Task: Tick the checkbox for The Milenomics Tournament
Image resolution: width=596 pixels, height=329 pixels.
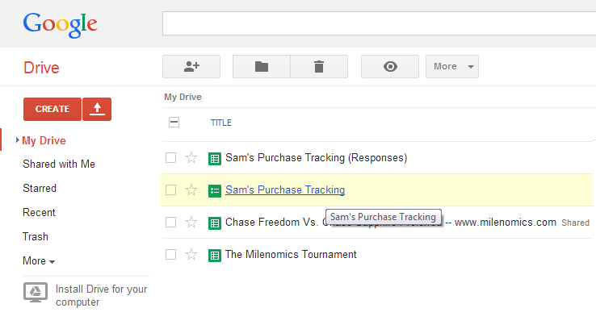Action: pyautogui.click(x=170, y=254)
